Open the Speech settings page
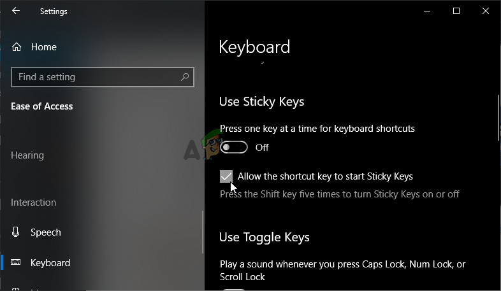 46,232
